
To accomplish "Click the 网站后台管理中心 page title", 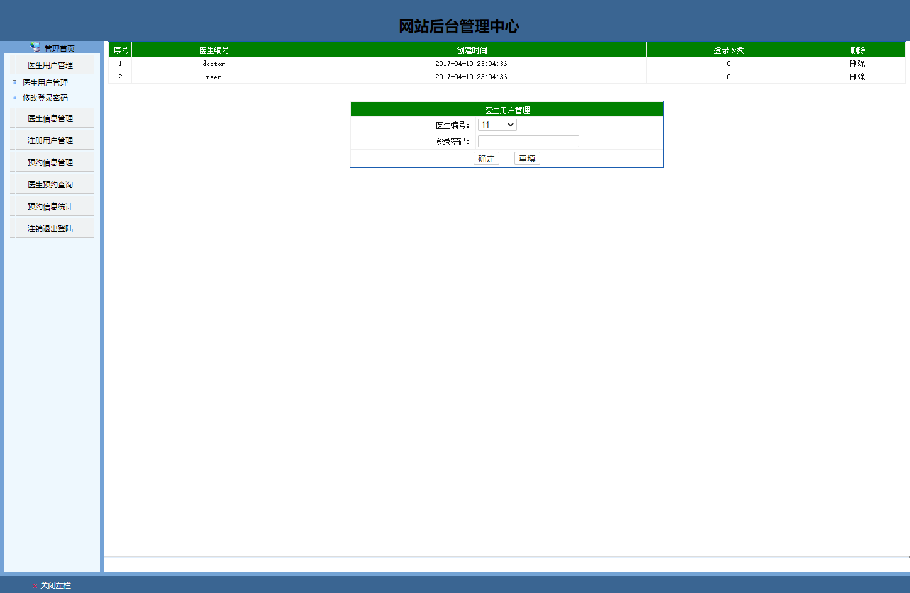I will point(459,26).
